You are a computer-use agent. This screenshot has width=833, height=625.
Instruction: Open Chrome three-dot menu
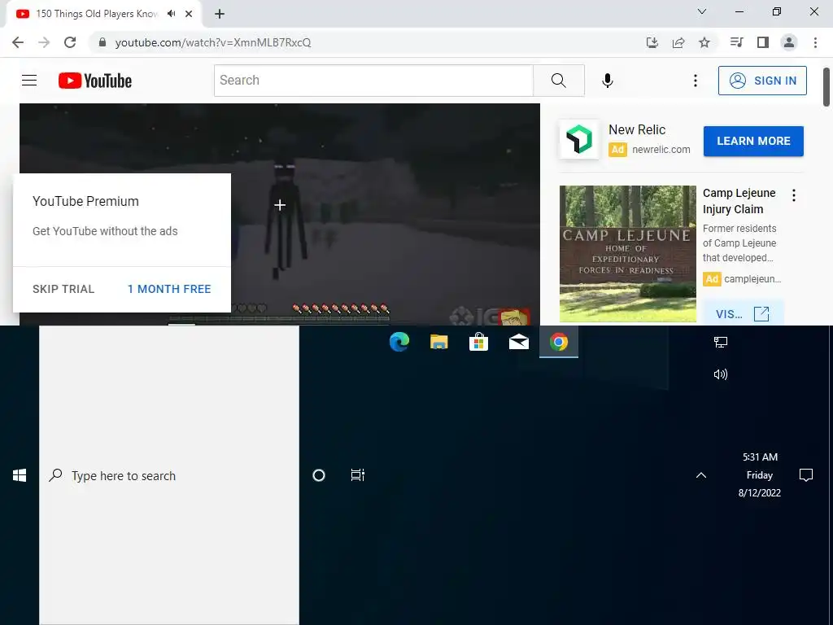pyautogui.click(x=815, y=42)
